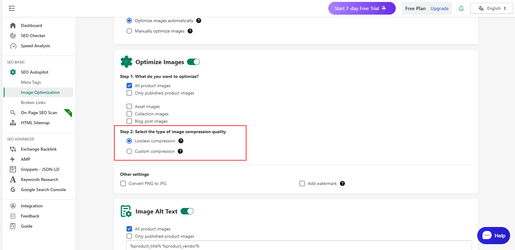Open the notifications bell icon
515x250 pixels.
(461, 9)
